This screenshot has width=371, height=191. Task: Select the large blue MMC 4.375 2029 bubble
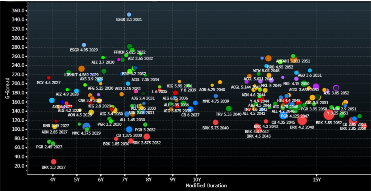(86, 127)
